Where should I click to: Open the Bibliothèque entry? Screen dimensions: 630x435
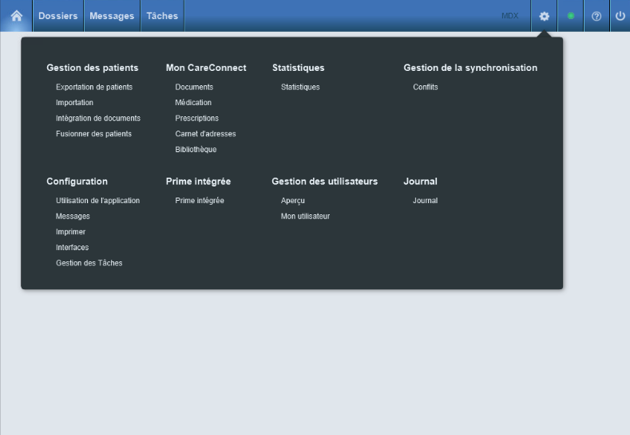tap(196, 150)
